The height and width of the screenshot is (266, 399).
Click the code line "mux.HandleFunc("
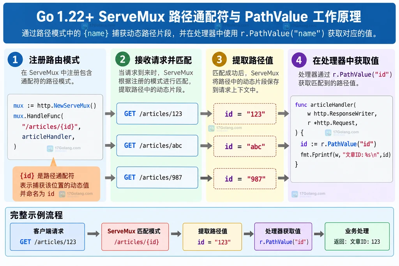(38, 116)
